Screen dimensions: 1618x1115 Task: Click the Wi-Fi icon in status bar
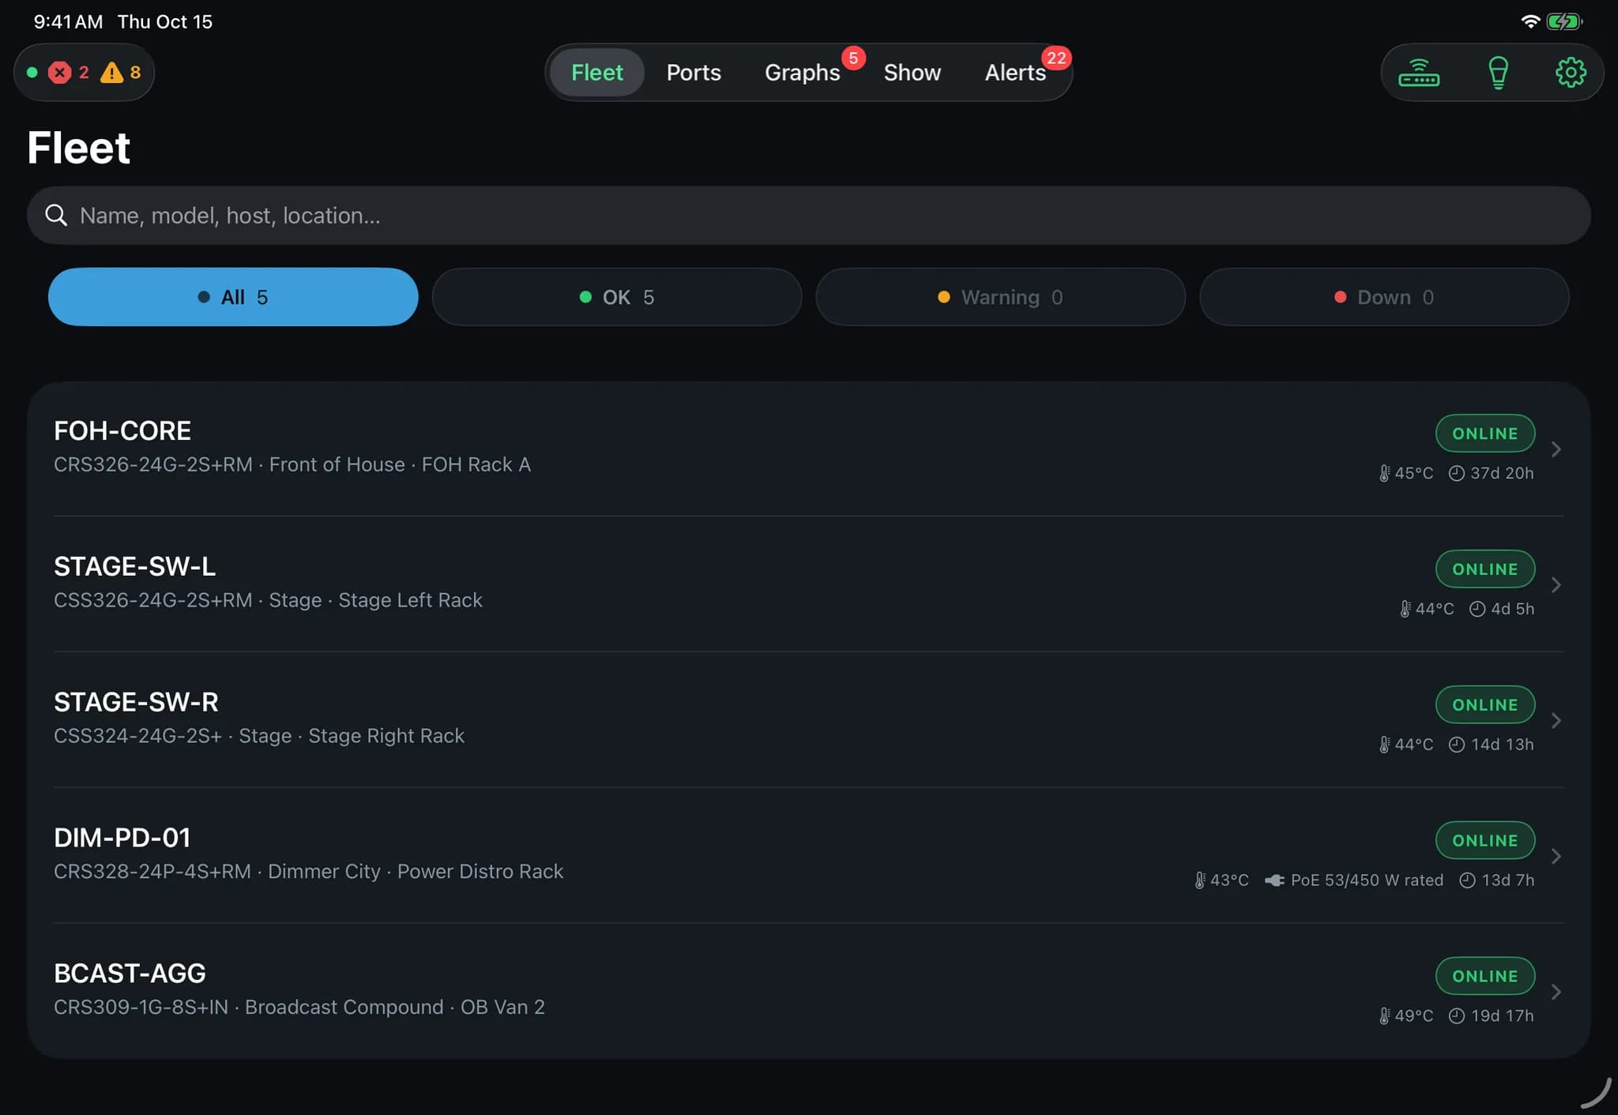[1530, 21]
